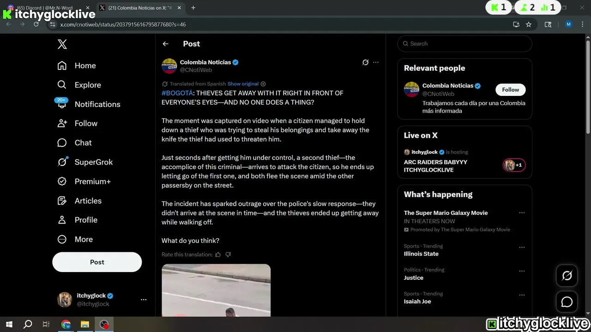Image resolution: width=591 pixels, height=332 pixels.
Task: Click itchyglock profile avatar in sidebar
Action: pyautogui.click(x=65, y=300)
